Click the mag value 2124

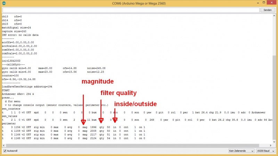pos(93,138)
